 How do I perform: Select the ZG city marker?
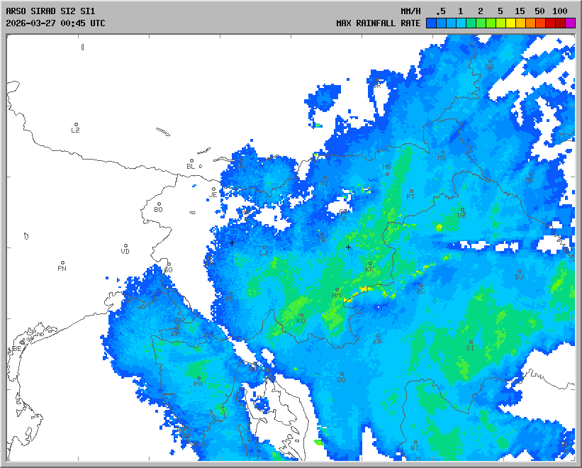[x=421, y=286]
